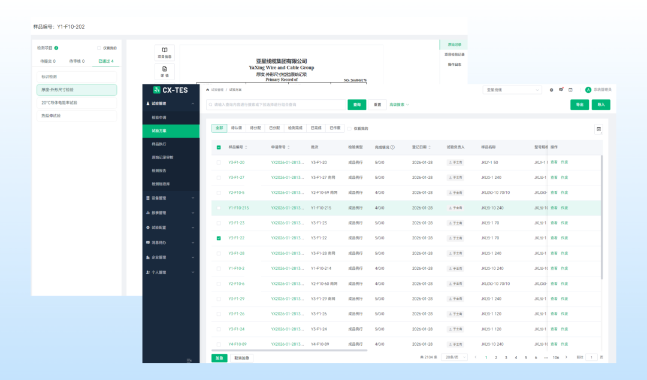Click the home icon in breadcrumb
This screenshot has width=647, height=380.
click(207, 89)
